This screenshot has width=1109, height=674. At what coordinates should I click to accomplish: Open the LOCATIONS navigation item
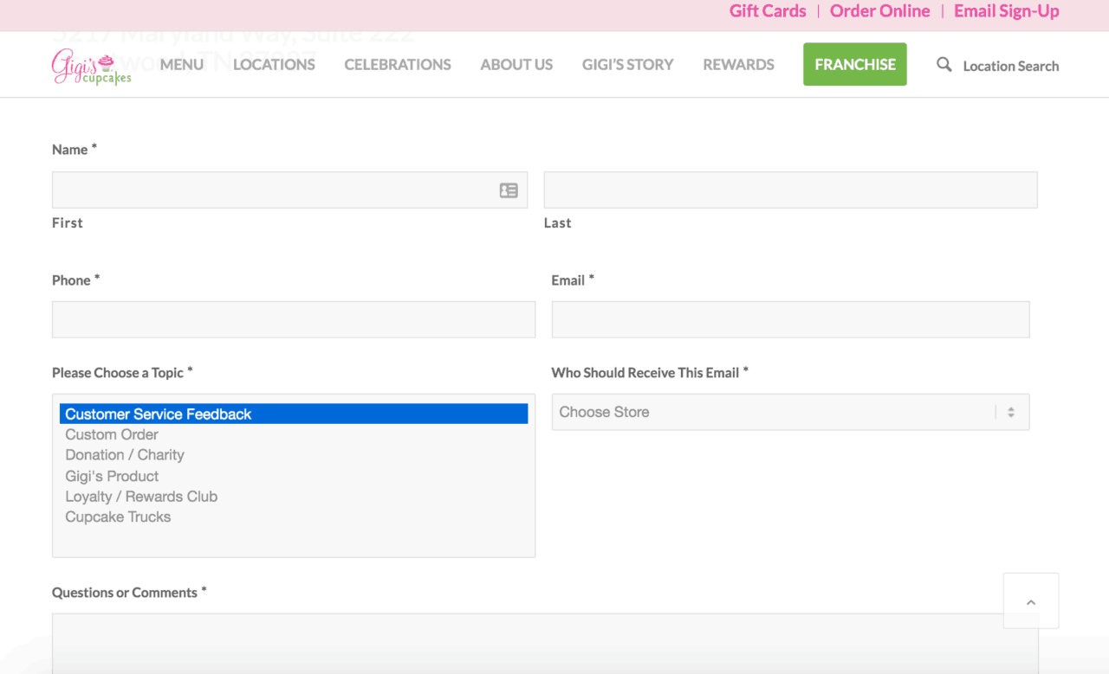pyautogui.click(x=274, y=65)
